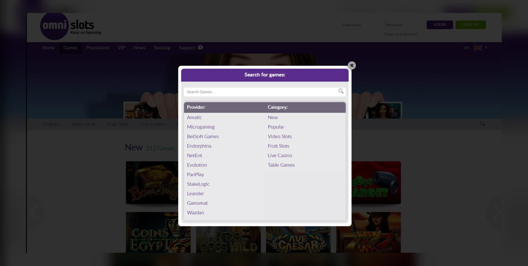This screenshot has height=266, width=528.
Task: Open the category bar search icon
Action: coord(482,124)
